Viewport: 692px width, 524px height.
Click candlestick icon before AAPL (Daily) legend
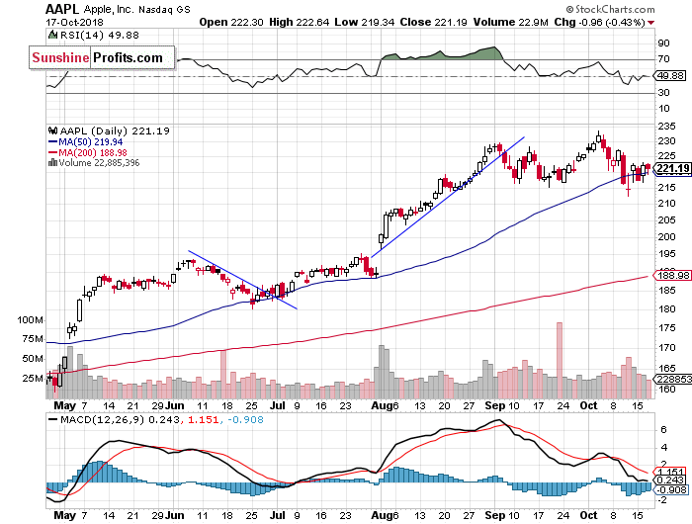coord(53,131)
